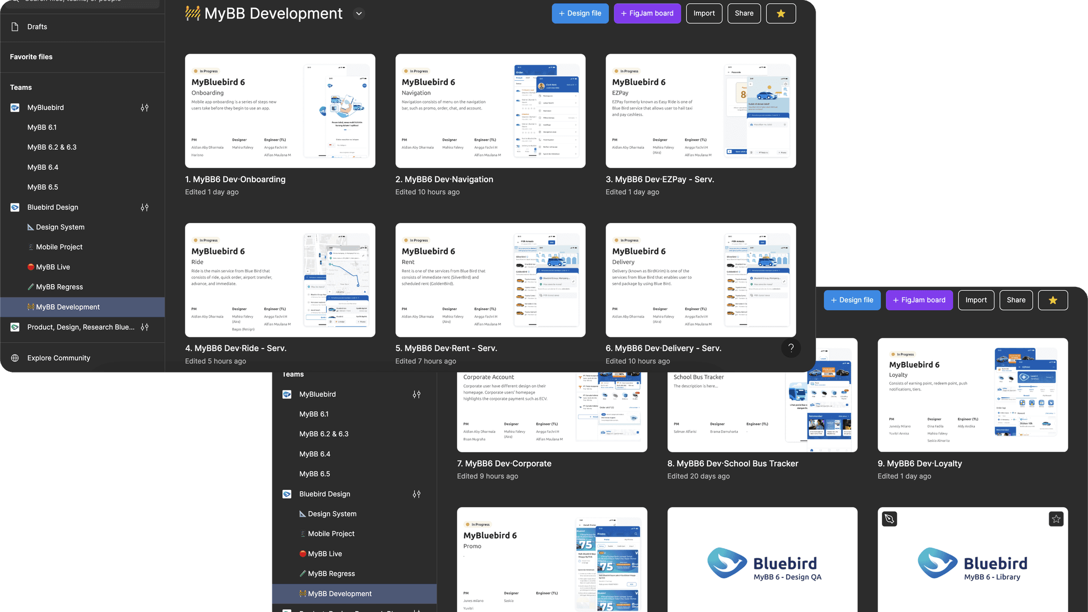Click the help question mark icon
This screenshot has width=1088, height=612.
[790, 348]
